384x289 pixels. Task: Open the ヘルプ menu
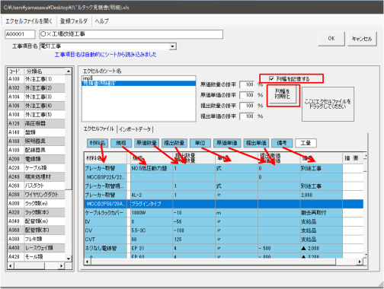(x=101, y=21)
